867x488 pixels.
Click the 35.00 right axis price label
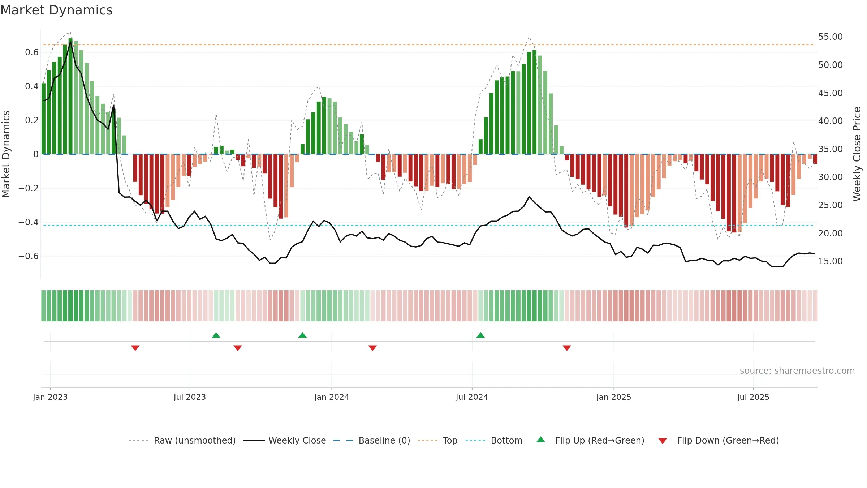click(831, 149)
